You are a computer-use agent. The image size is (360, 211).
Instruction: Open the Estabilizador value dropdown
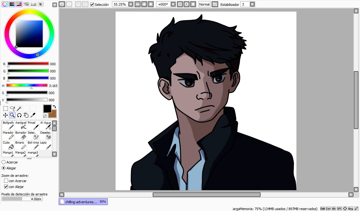pos(252,4)
